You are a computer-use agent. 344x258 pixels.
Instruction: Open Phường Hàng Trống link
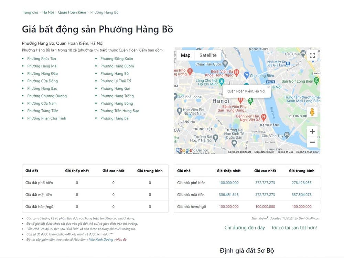tap(117, 96)
